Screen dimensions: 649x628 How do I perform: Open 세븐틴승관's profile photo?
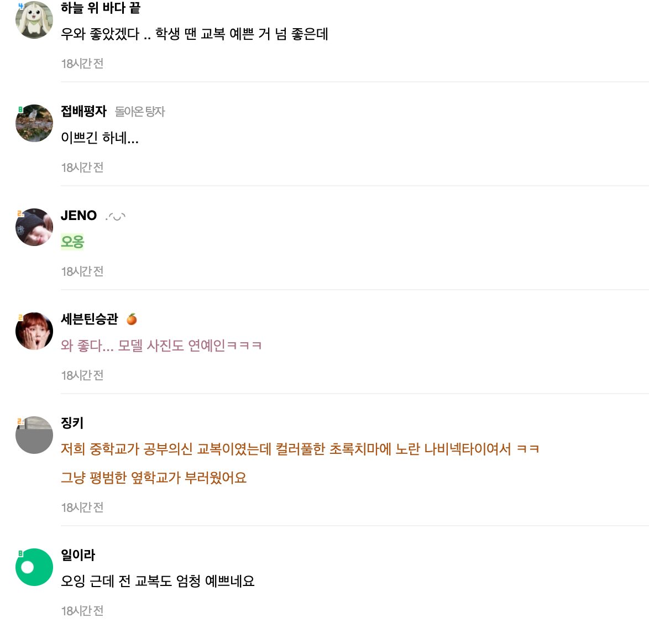[x=34, y=331]
